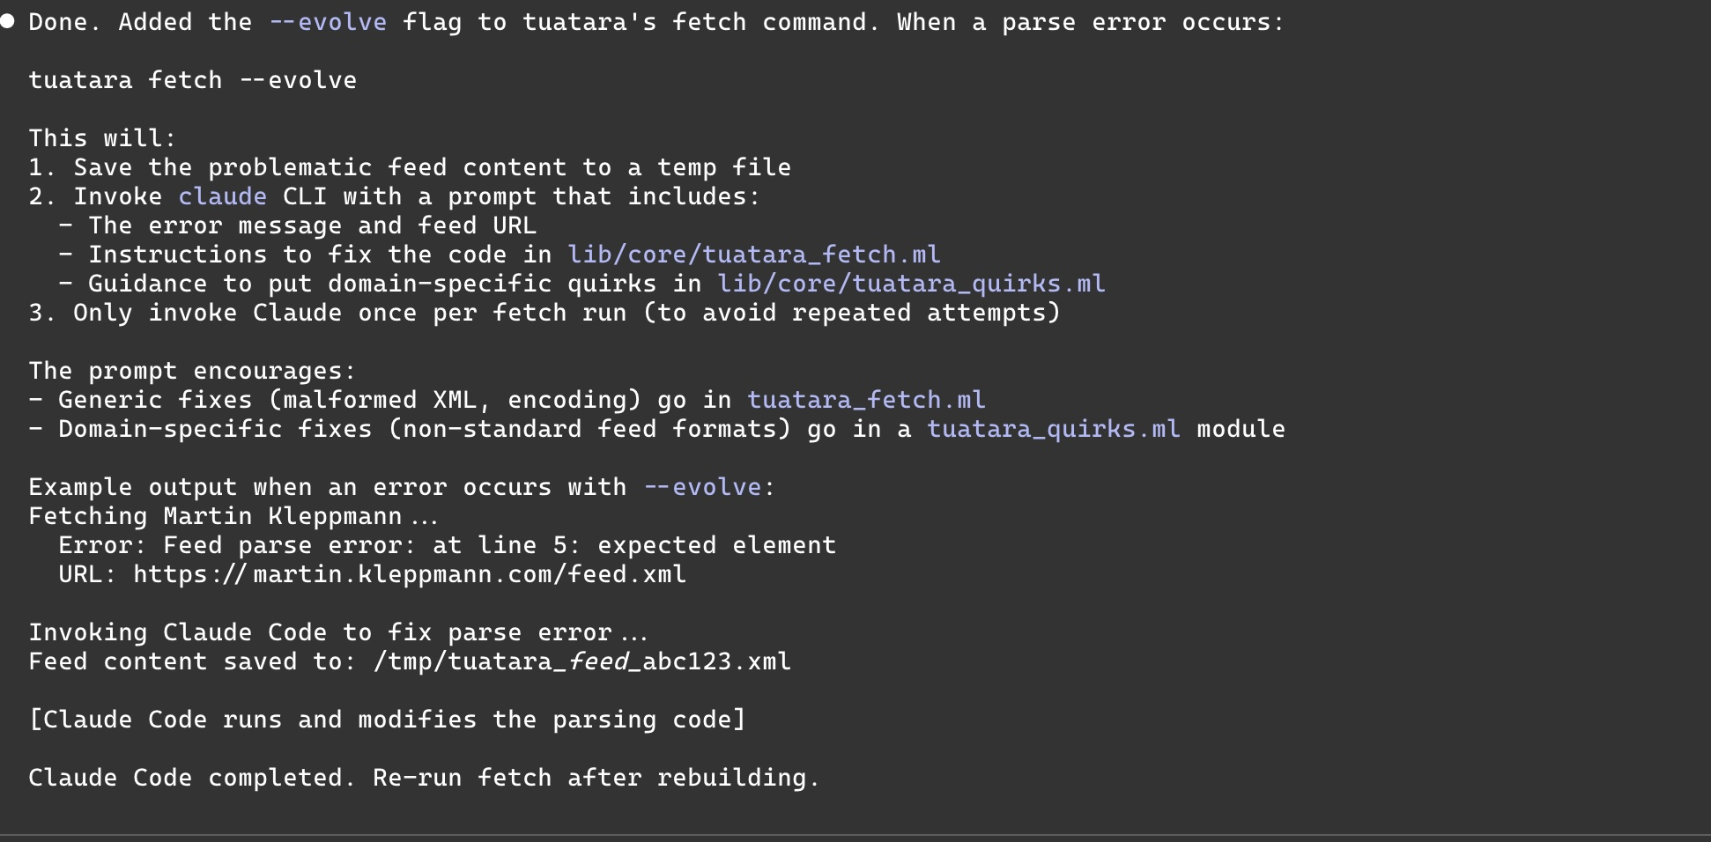Click the "Fetching Martin Kleppmann…" line
This screenshot has height=842, width=1711.
click(x=233, y=516)
